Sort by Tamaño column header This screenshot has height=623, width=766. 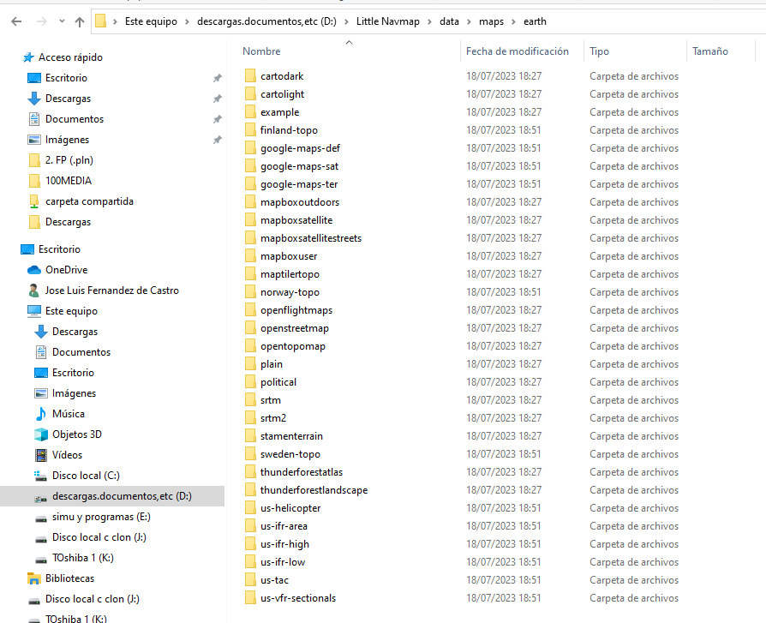(x=710, y=51)
